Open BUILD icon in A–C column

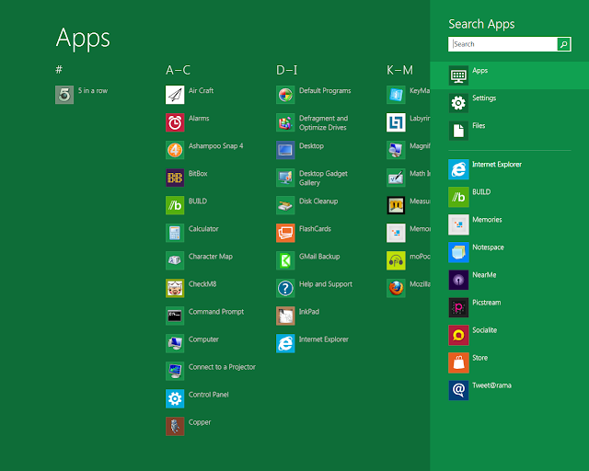175,205
